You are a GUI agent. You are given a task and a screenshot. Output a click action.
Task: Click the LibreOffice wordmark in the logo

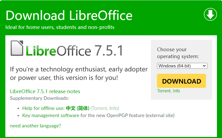tap(58, 50)
